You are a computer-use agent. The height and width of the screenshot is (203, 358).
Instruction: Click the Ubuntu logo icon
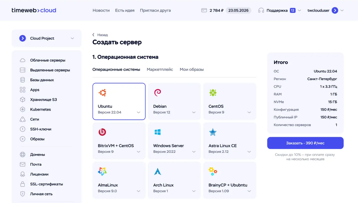pos(102,93)
